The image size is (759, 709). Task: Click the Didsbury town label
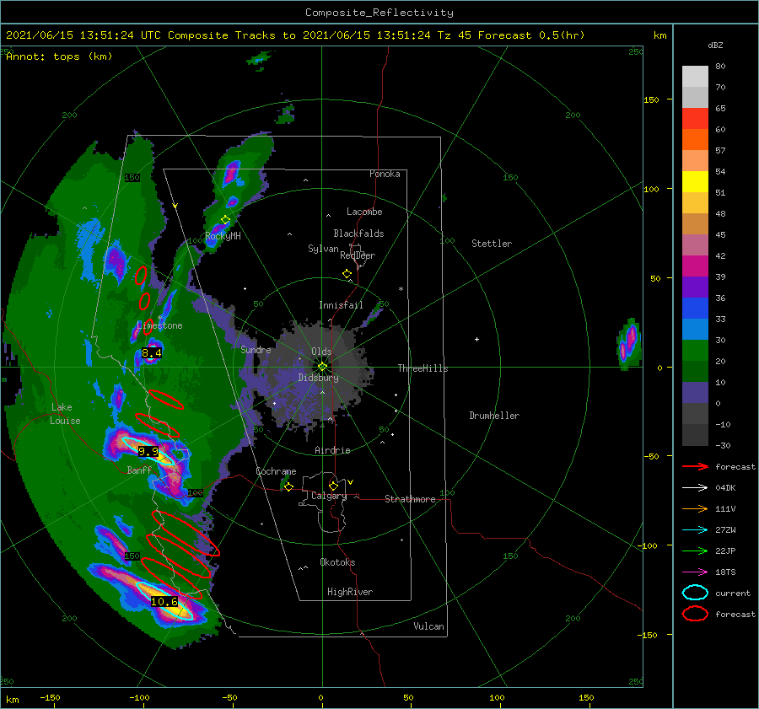[x=319, y=378]
